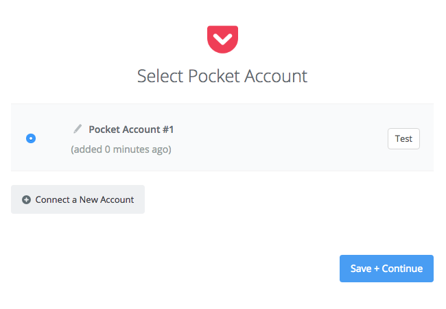The height and width of the screenshot is (309, 446).
Task: Click the Pocket chevron badge above the title
Action: pos(222,39)
